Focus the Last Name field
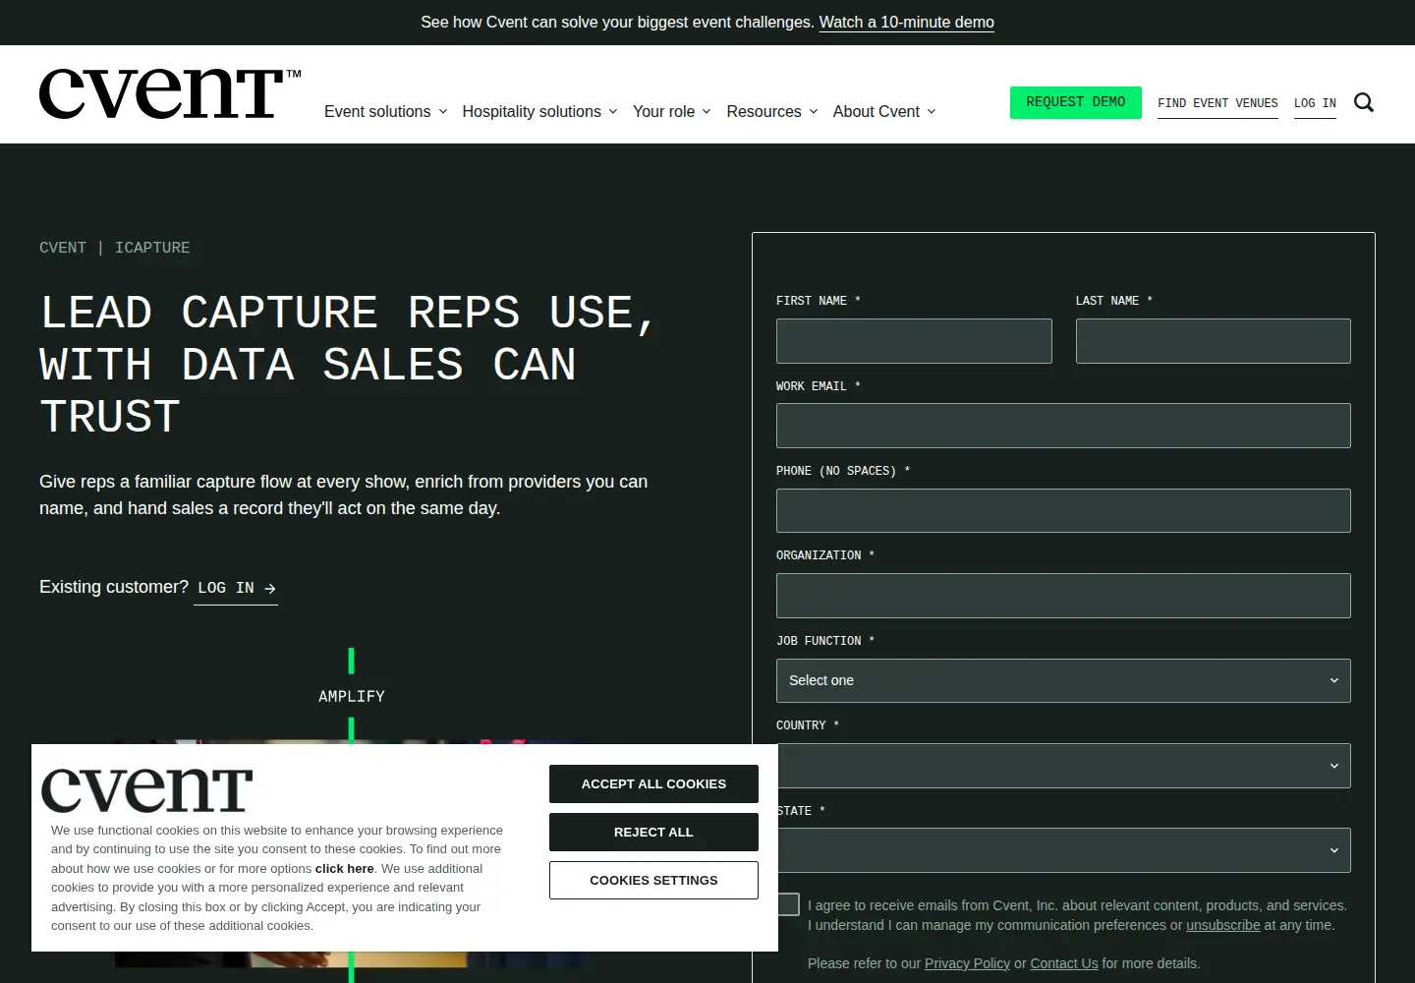1415x983 pixels. click(x=1214, y=341)
